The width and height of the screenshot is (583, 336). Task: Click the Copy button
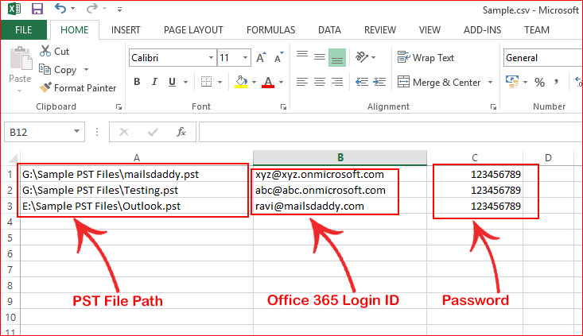58,69
